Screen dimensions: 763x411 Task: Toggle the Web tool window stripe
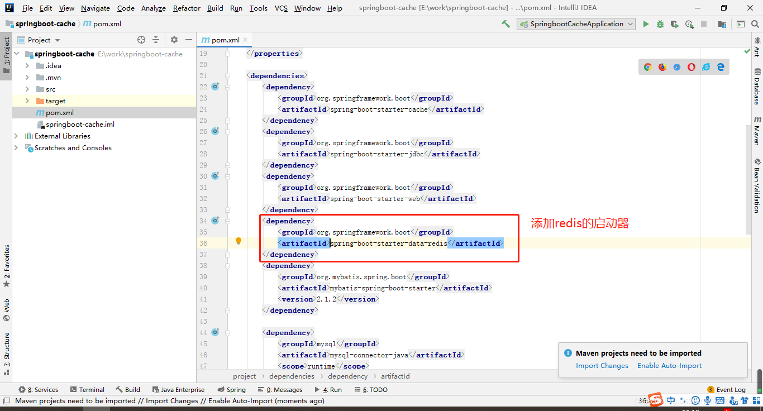click(x=6, y=310)
